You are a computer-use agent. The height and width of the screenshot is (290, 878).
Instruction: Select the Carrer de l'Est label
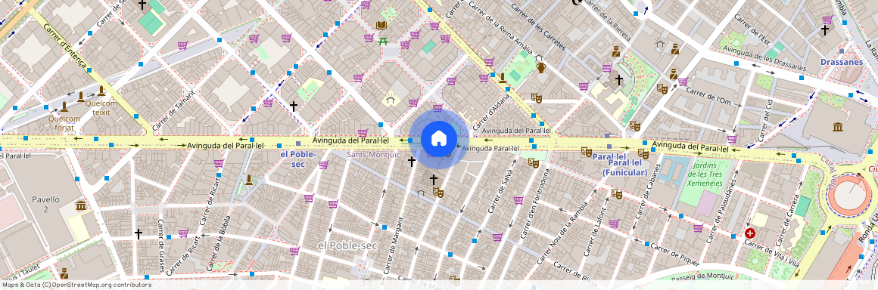752,29
